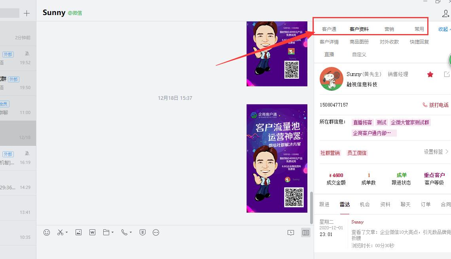
Task: Click 收起 to collapse panel
Action: tap(444, 29)
